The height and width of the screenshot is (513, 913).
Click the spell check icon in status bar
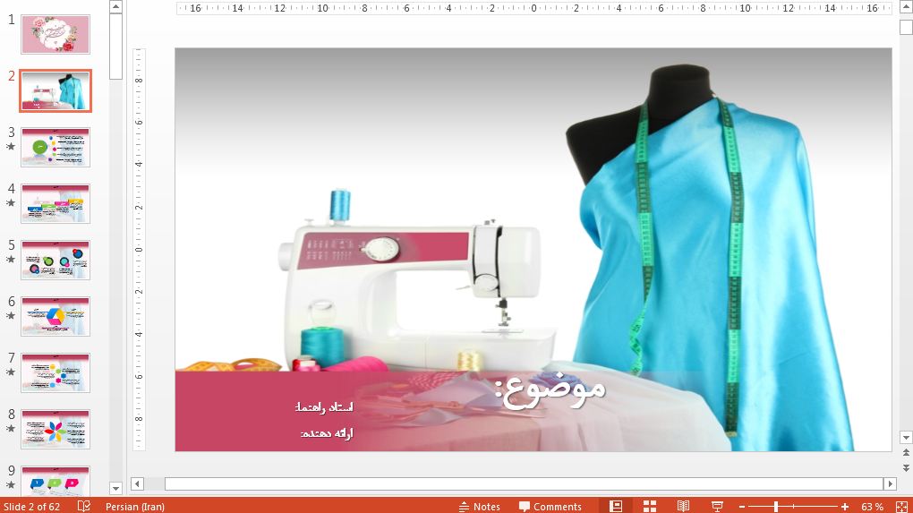[84, 506]
